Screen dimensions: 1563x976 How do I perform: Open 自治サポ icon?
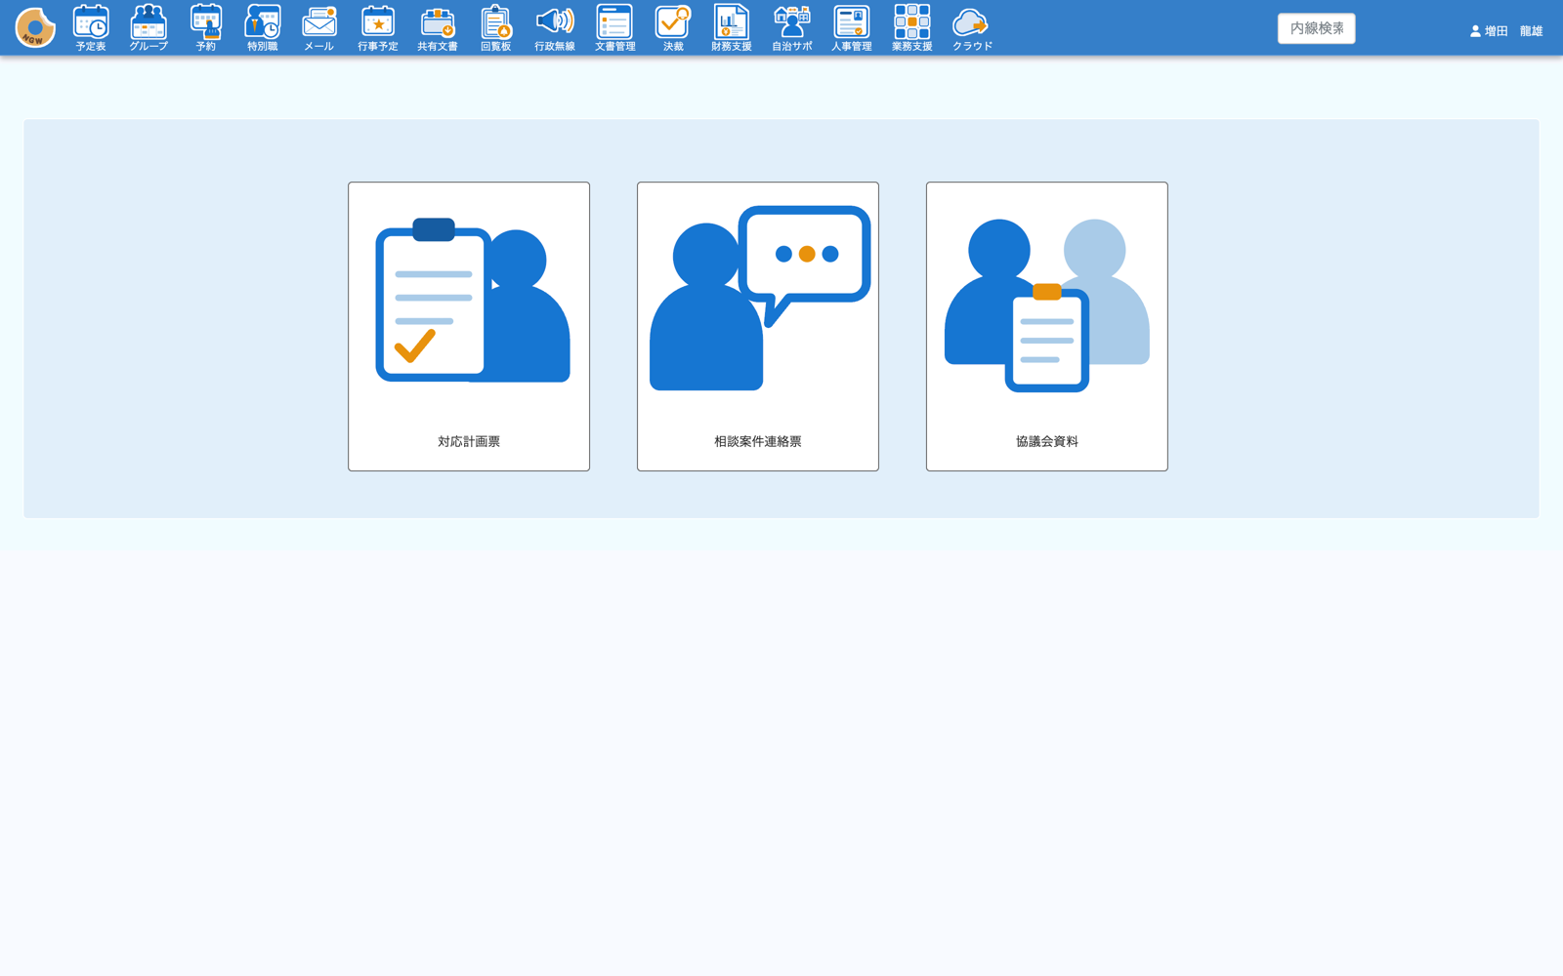click(792, 28)
